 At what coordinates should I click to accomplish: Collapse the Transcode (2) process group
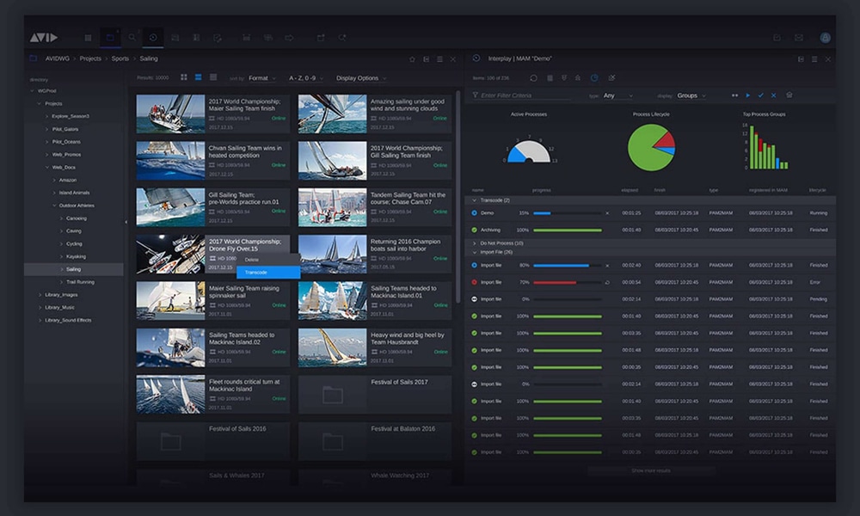(475, 200)
